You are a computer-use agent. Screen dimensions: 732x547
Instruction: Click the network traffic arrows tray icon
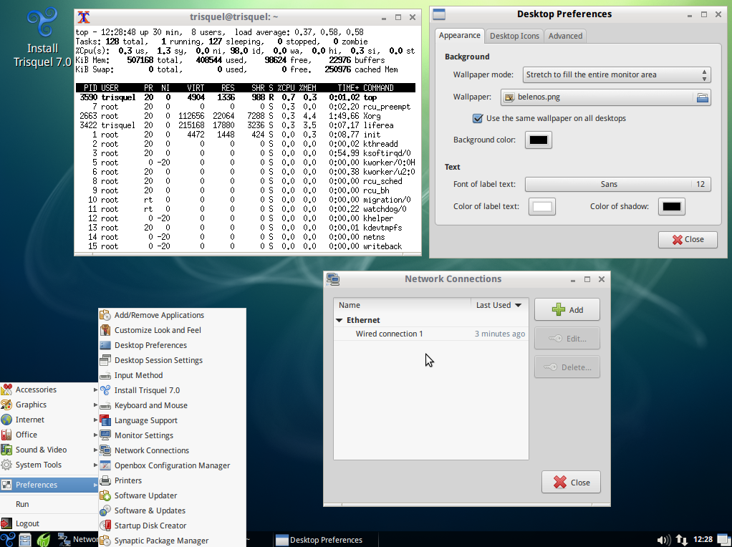point(680,539)
